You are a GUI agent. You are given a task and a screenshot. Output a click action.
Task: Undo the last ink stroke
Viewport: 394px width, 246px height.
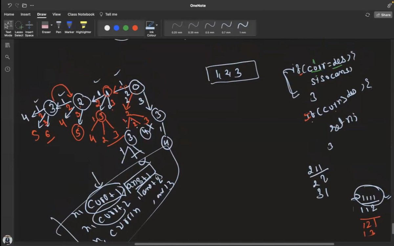[10, 5]
